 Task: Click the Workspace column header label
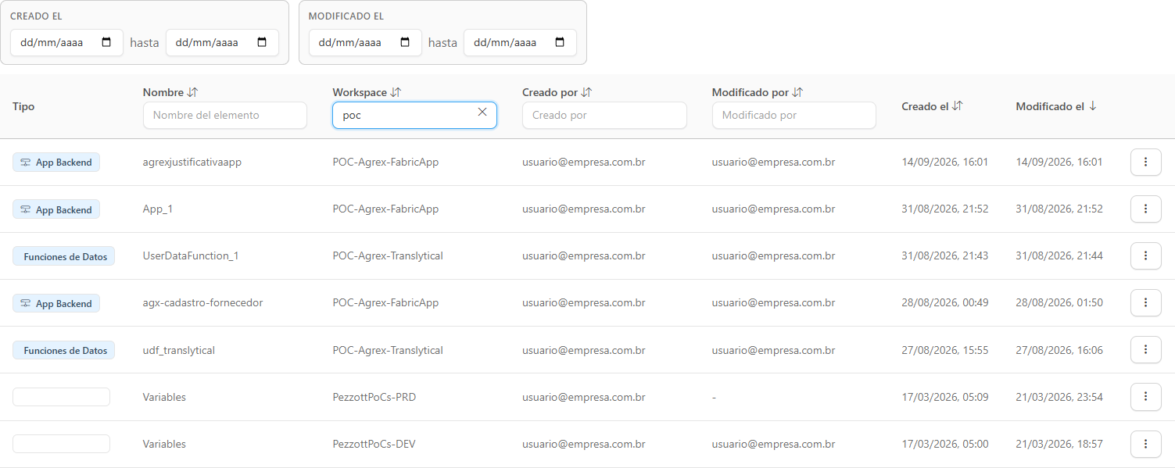tap(360, 92)
